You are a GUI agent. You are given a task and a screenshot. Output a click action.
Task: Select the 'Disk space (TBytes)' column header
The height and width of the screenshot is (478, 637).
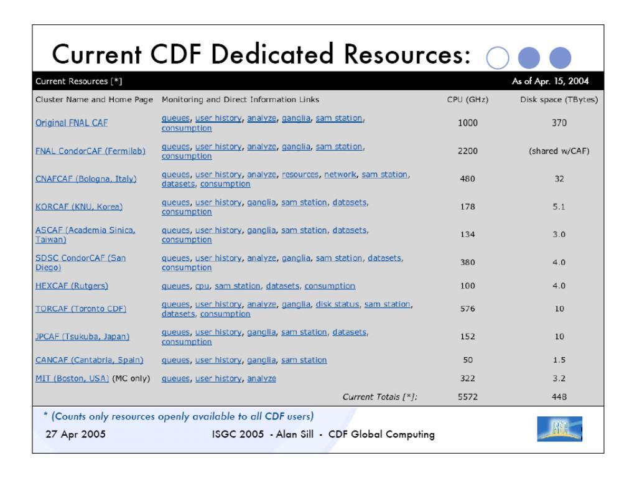click(x=559, y=100)
